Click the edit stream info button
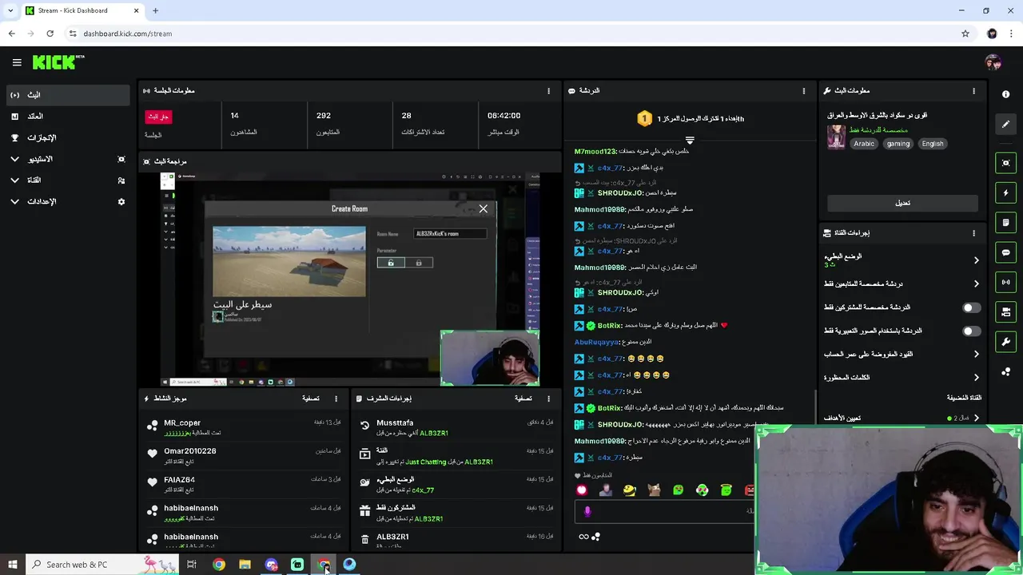Screen dimensions: 1023x575 click(x=902, y=203)
